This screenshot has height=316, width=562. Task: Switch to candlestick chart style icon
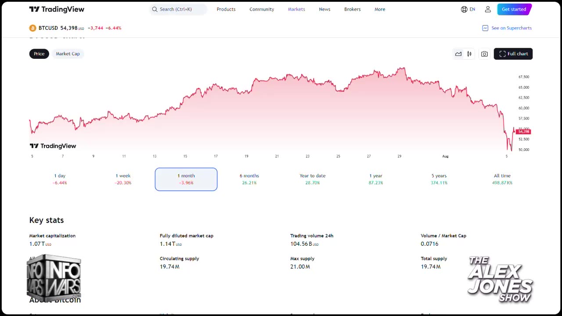[x=469, y=54]
